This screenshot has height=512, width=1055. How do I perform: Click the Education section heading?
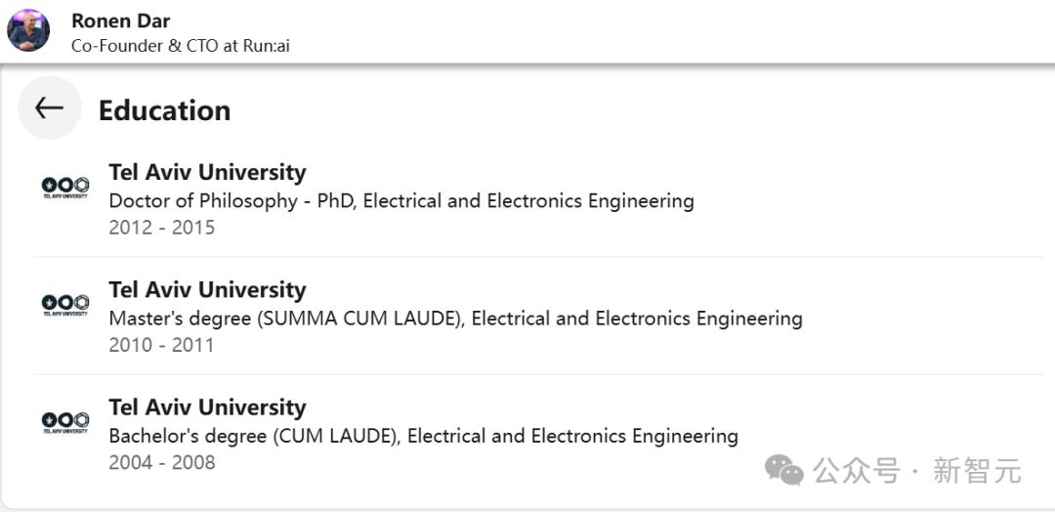(x=164, y=110)
